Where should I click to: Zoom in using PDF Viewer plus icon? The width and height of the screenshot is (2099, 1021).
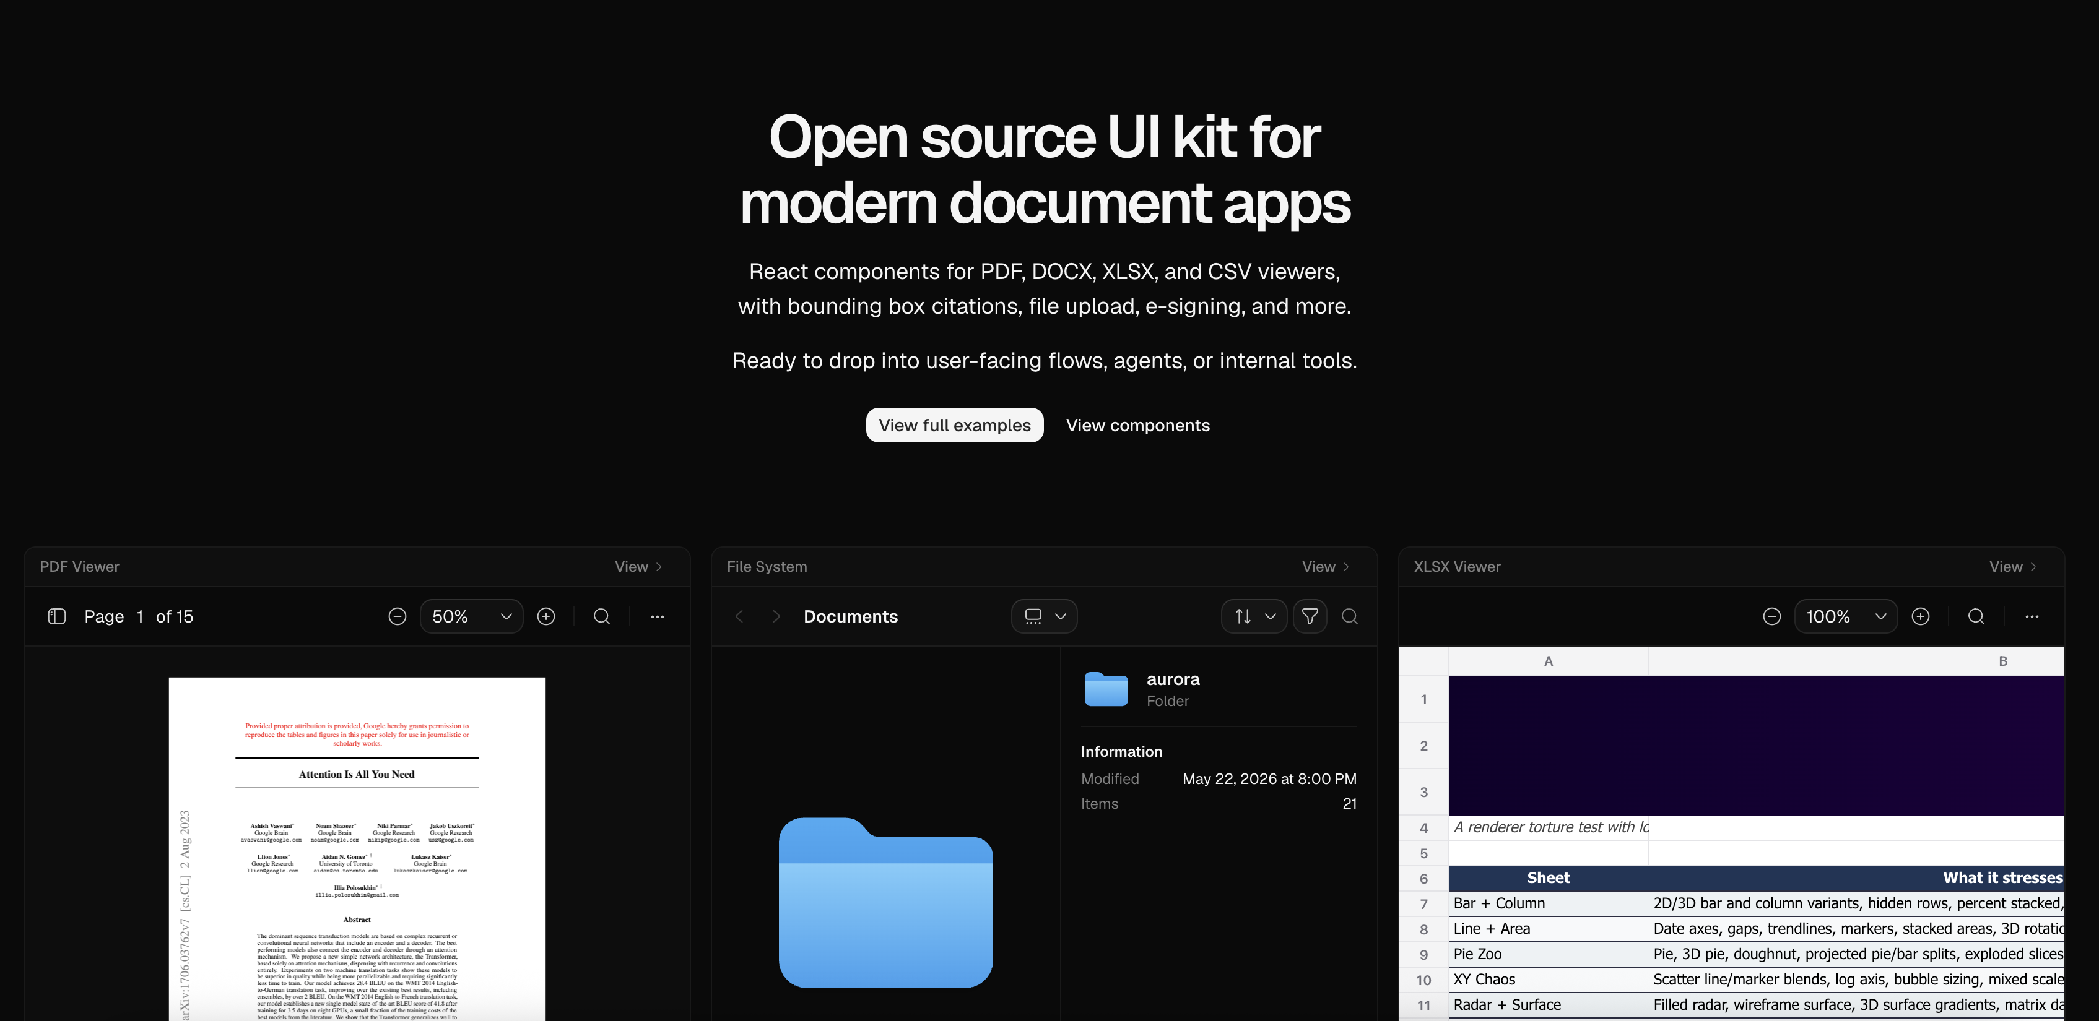pyautogui.click(x=546, y=616)
